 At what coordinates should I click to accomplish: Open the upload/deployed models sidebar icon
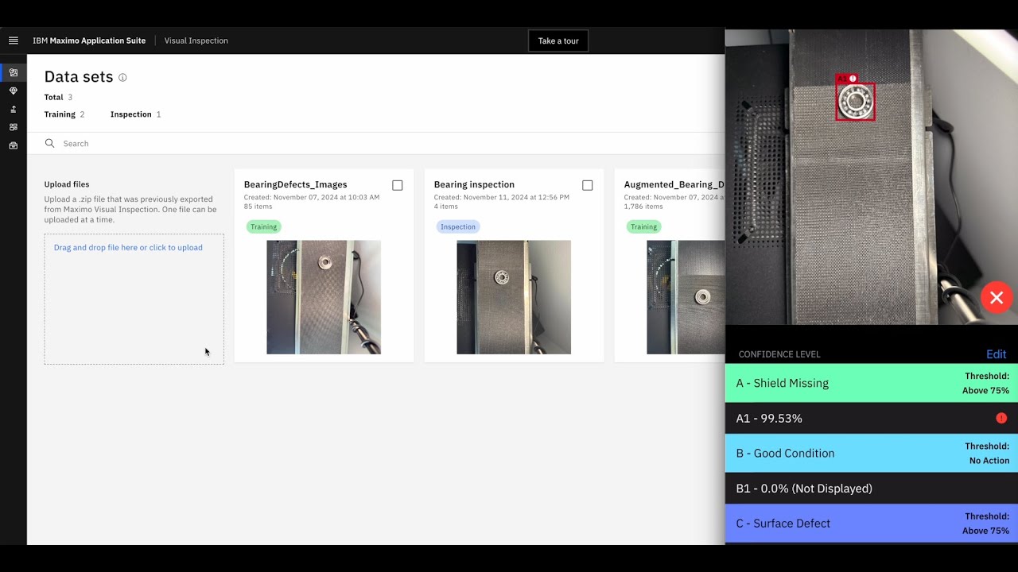pyautogui.click(x=14, y=109)
